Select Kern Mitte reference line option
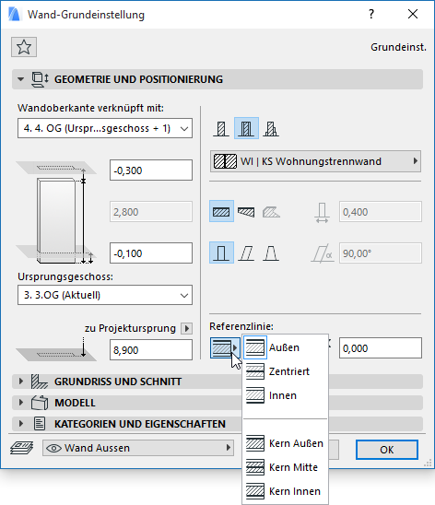This screenshot has height=505, width=435. [286, 467]
